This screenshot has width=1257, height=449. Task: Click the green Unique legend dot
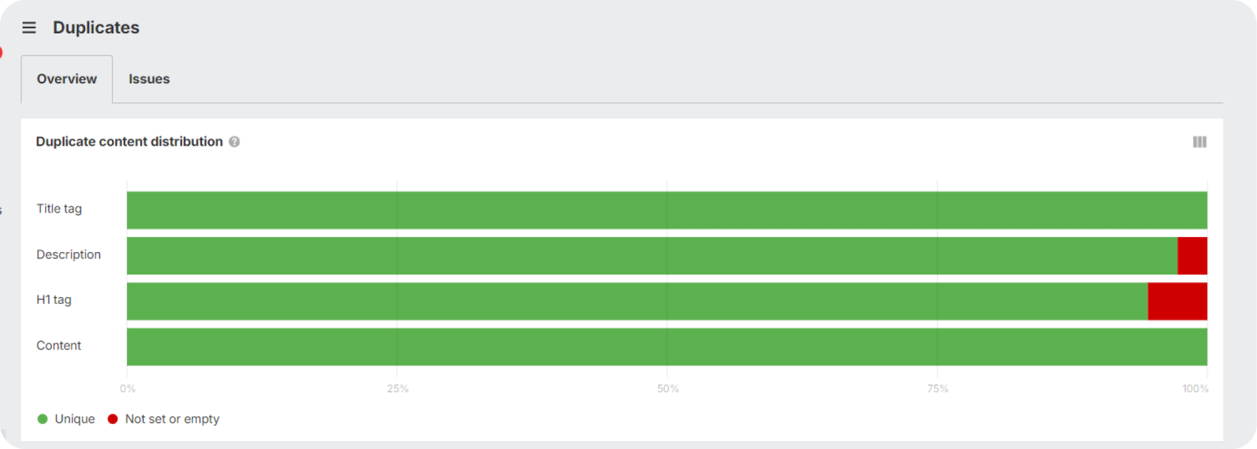(43, 419)
